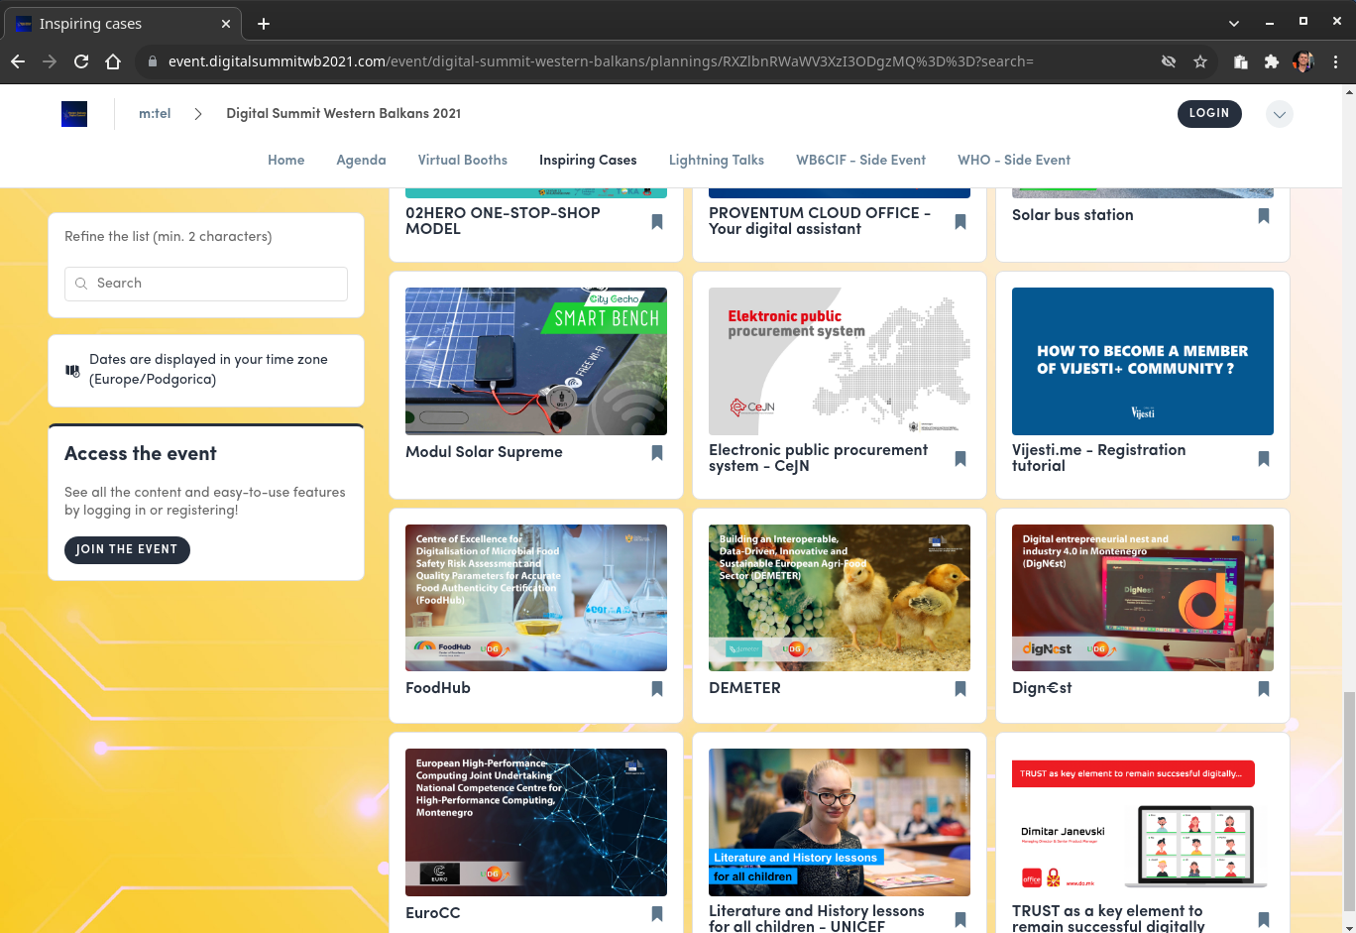Click the LOGIN button
Image resolution: width=1356 pixels, height=933 pixels.
[1209, 113]
